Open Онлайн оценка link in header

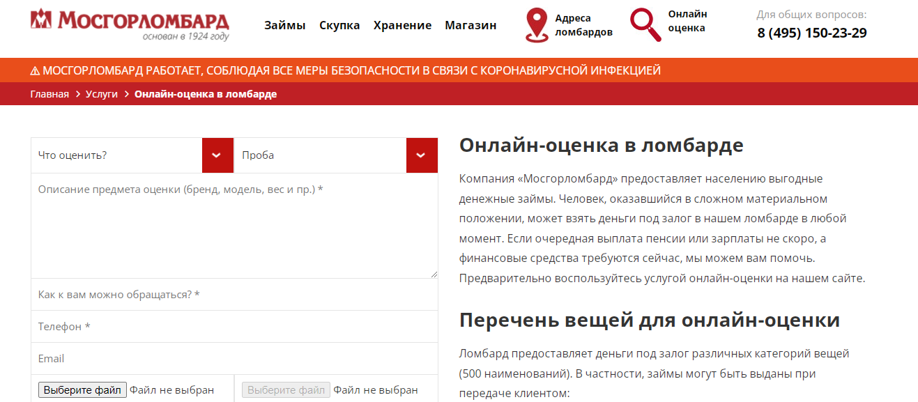(687, 21)
